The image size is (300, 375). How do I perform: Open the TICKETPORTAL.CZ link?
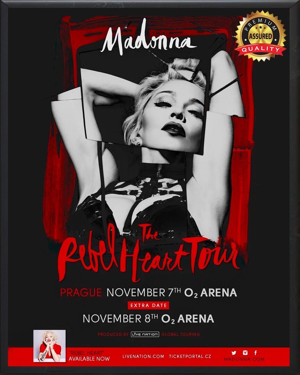[x=190, y=356]
